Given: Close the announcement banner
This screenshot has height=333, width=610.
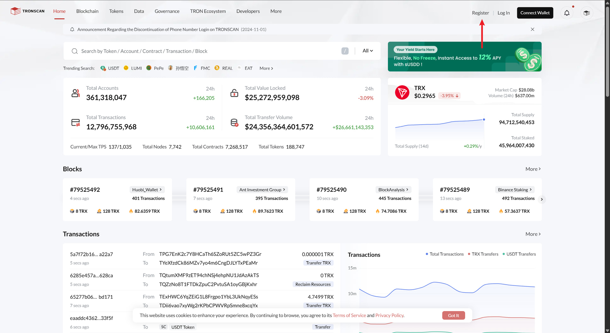Looking at the screenshot, I should pyautogui.click(x=532, y=30).
